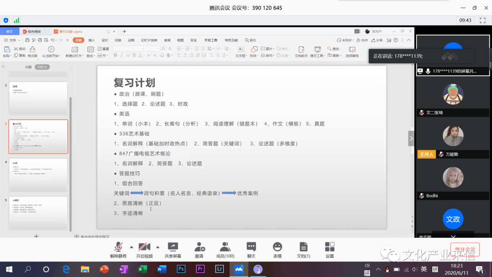Image resolution: width=492 pixels, height=277 pixels.
Task: Switch to the 设计 (Design) ribbon tab
Action: coord(105,40)
